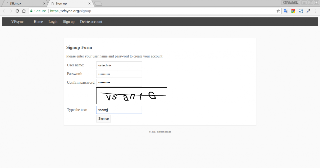320x168 pixels.
Task: Click the Confirm password label
Action: [x=81, y=82]
